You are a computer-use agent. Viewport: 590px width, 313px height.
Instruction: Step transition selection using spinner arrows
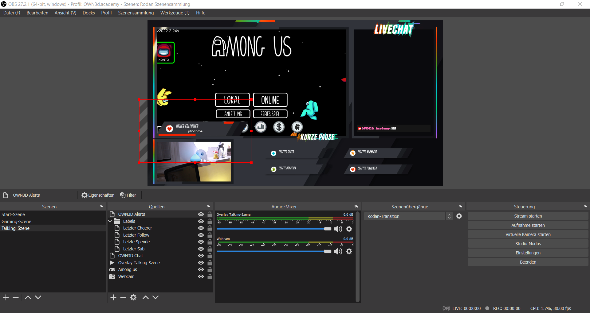coord(449,216)
